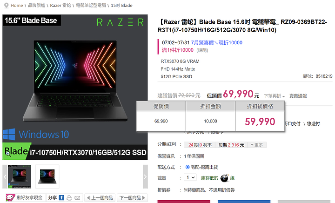
Task: Click the pink mascot cash-back icon
Action: 10,198
